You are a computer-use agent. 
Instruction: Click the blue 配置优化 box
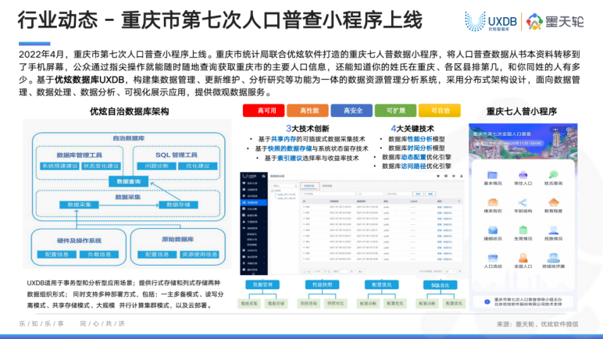click(x=381, y=285)
